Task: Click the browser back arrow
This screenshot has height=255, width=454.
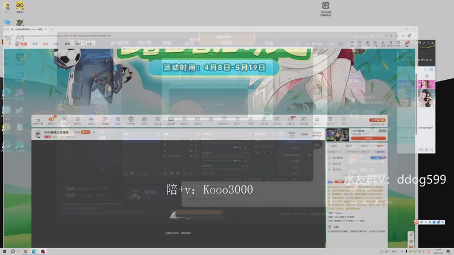Action: coord(6,36)
